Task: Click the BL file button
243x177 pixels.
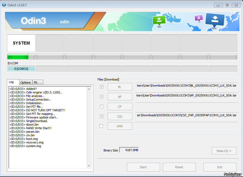Action: [x=120, y=87]
